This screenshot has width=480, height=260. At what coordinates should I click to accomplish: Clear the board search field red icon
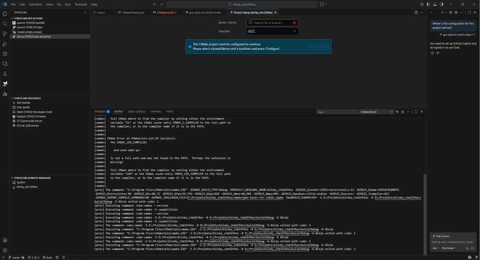[x=294, y=23]
